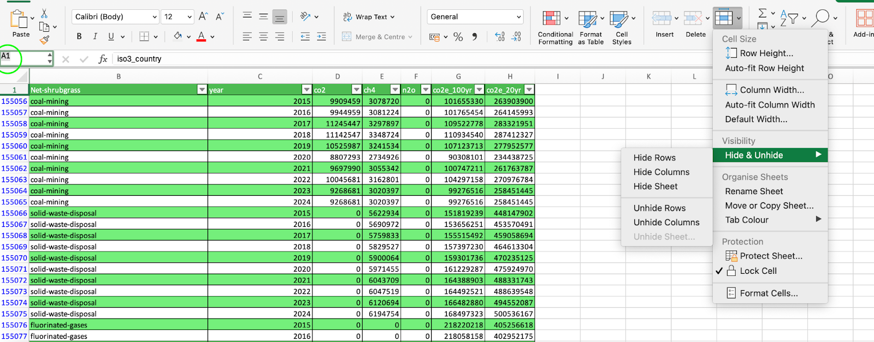The width and height of the screenshot is (874, 342).
Task: Increase decimal places
Action: click(500, 37)
